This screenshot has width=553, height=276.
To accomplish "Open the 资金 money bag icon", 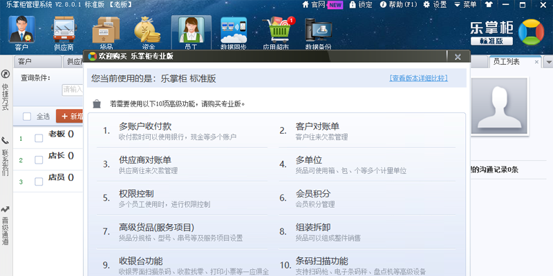I will [x=149, y=32].
